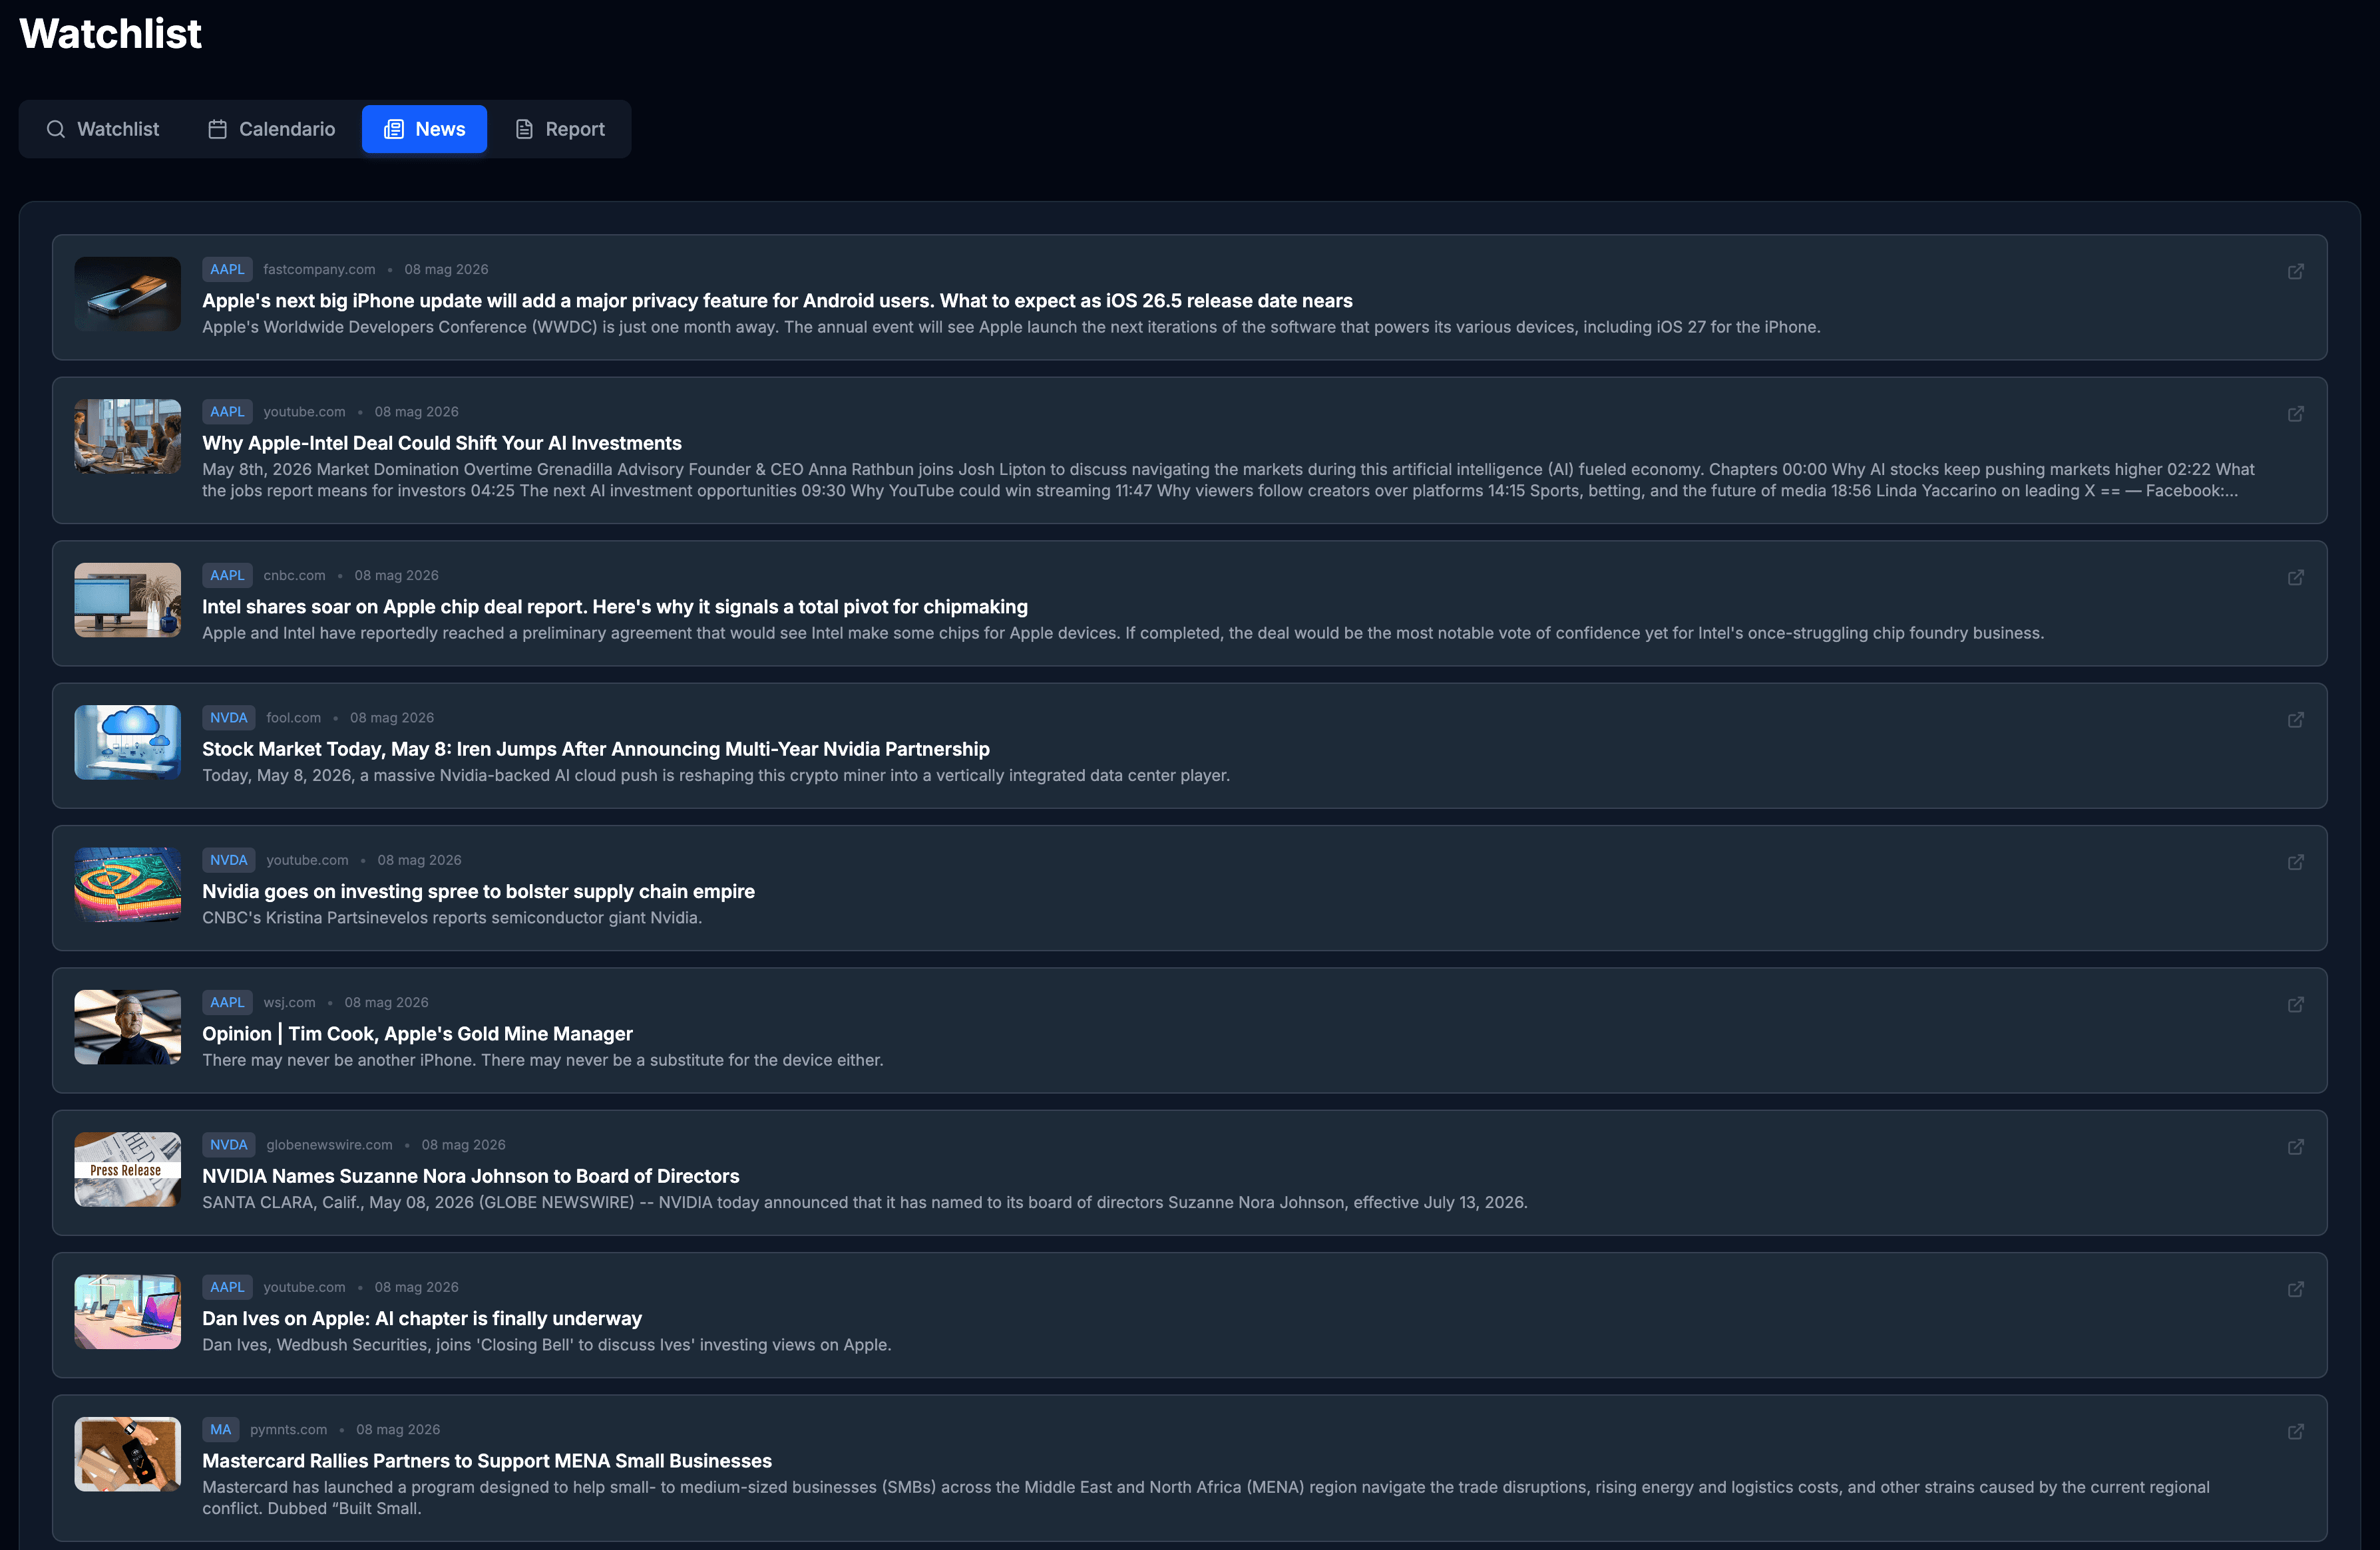Click summary about Nvidia-backed AI cloud push

[x=716, y=776]
